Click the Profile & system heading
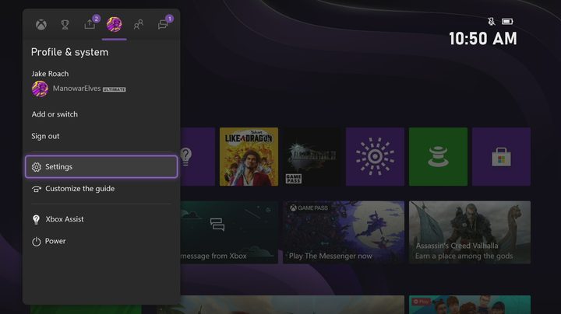Viewport: 561px width, 314px height. pos(70,52)
